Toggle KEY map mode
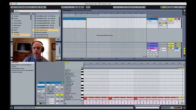This screenshot has width=196, height=110. [167, 7]
